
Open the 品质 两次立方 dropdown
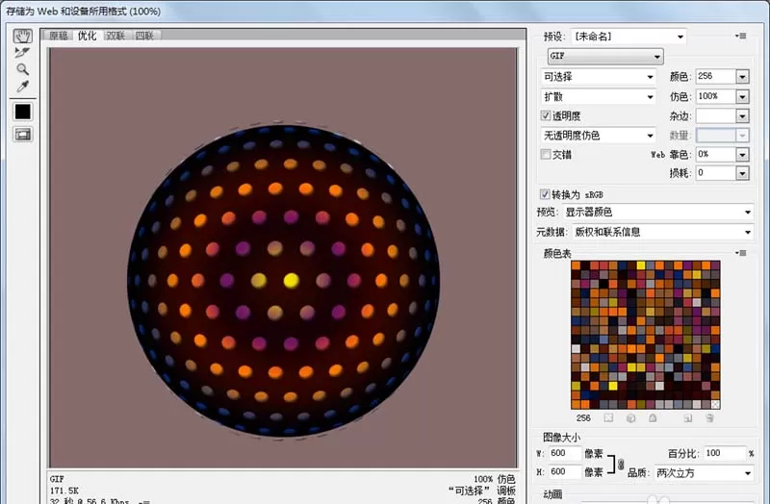pos(704,473)
